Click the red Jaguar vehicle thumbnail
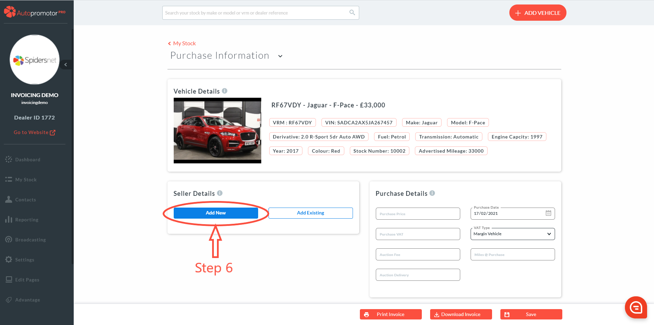Image resolution: width=654 pixels, height=325 pixels. 217,131
